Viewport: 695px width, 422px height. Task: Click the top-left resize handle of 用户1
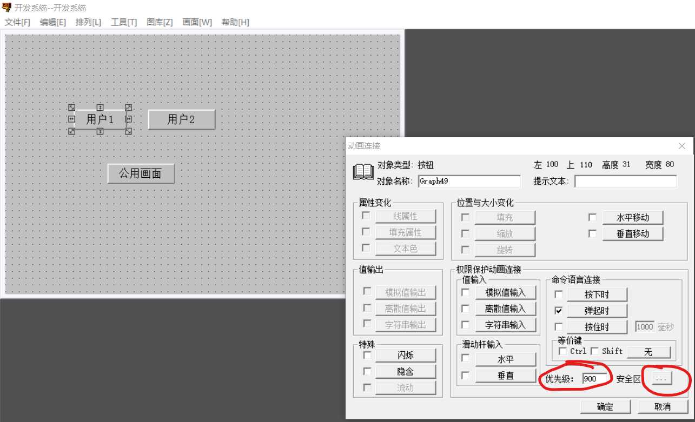71,108
